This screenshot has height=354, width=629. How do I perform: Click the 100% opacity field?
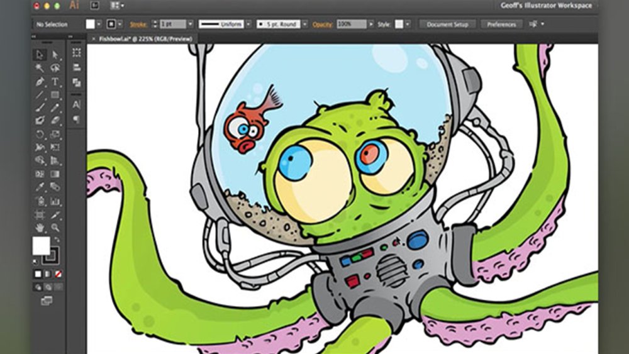coord(352,25)
